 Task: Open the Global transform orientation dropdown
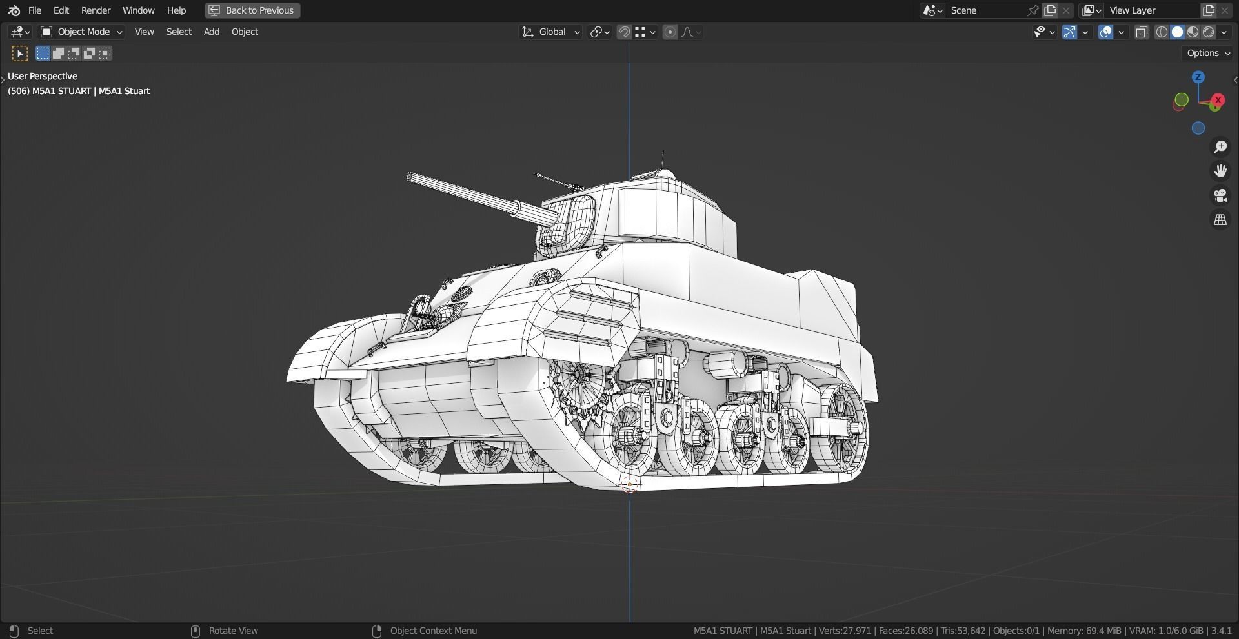[x=550, y=32]
